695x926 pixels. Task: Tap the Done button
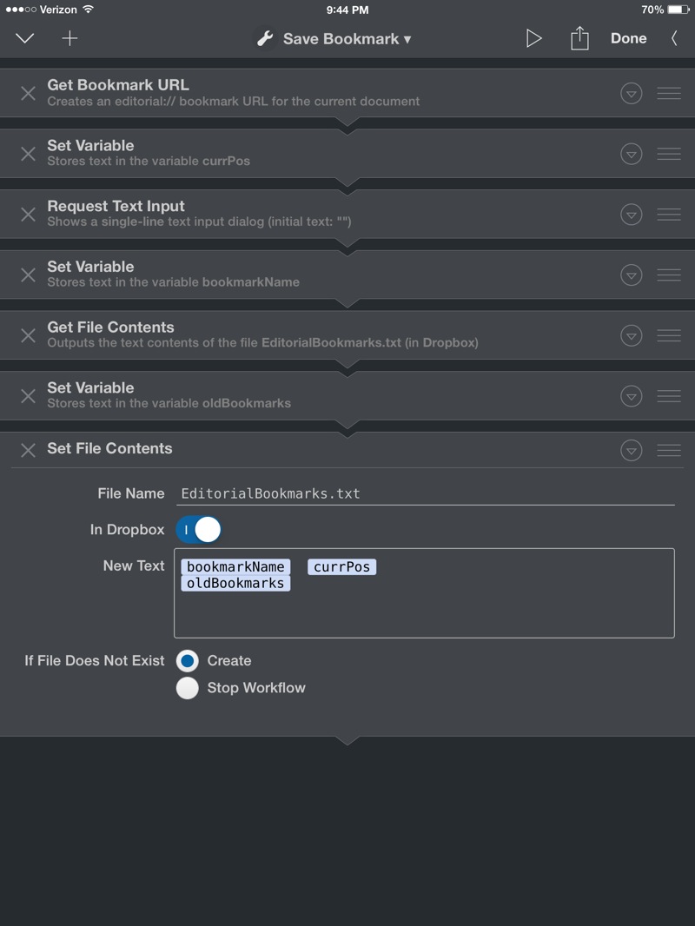tap(628, 38)
